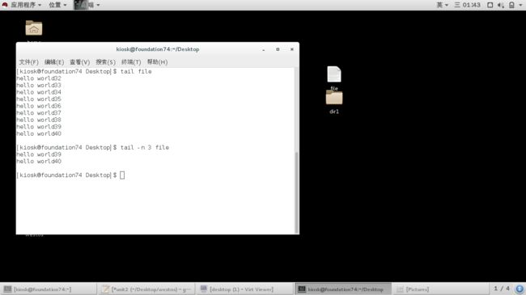Viewport: 526px width, 295px height.
Task: Minimize the terminal window
Action: tap(264, 49)
